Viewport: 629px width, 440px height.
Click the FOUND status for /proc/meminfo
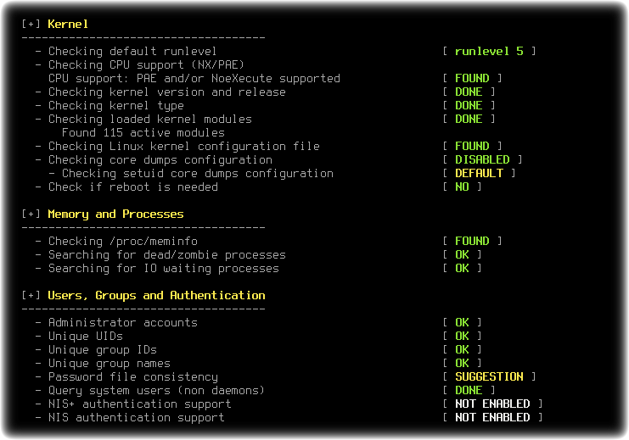click(472, 242)
